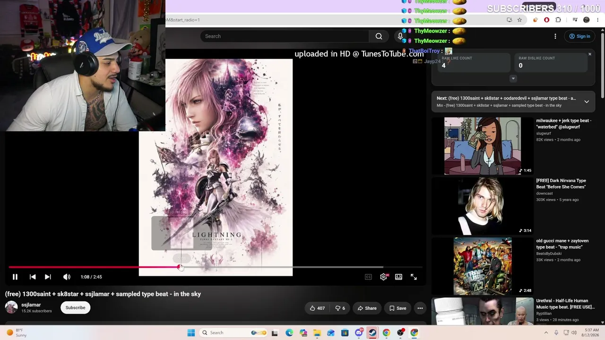Open Discord from the taskbar
Image resolution: width=605 pixels, height=340 pixels.
coord(359,333)
